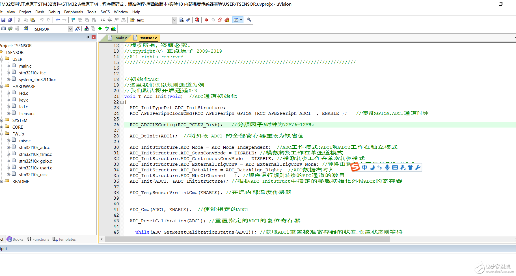Open Options for Target magic wand icon
The image size is (516, 276).
77,29
